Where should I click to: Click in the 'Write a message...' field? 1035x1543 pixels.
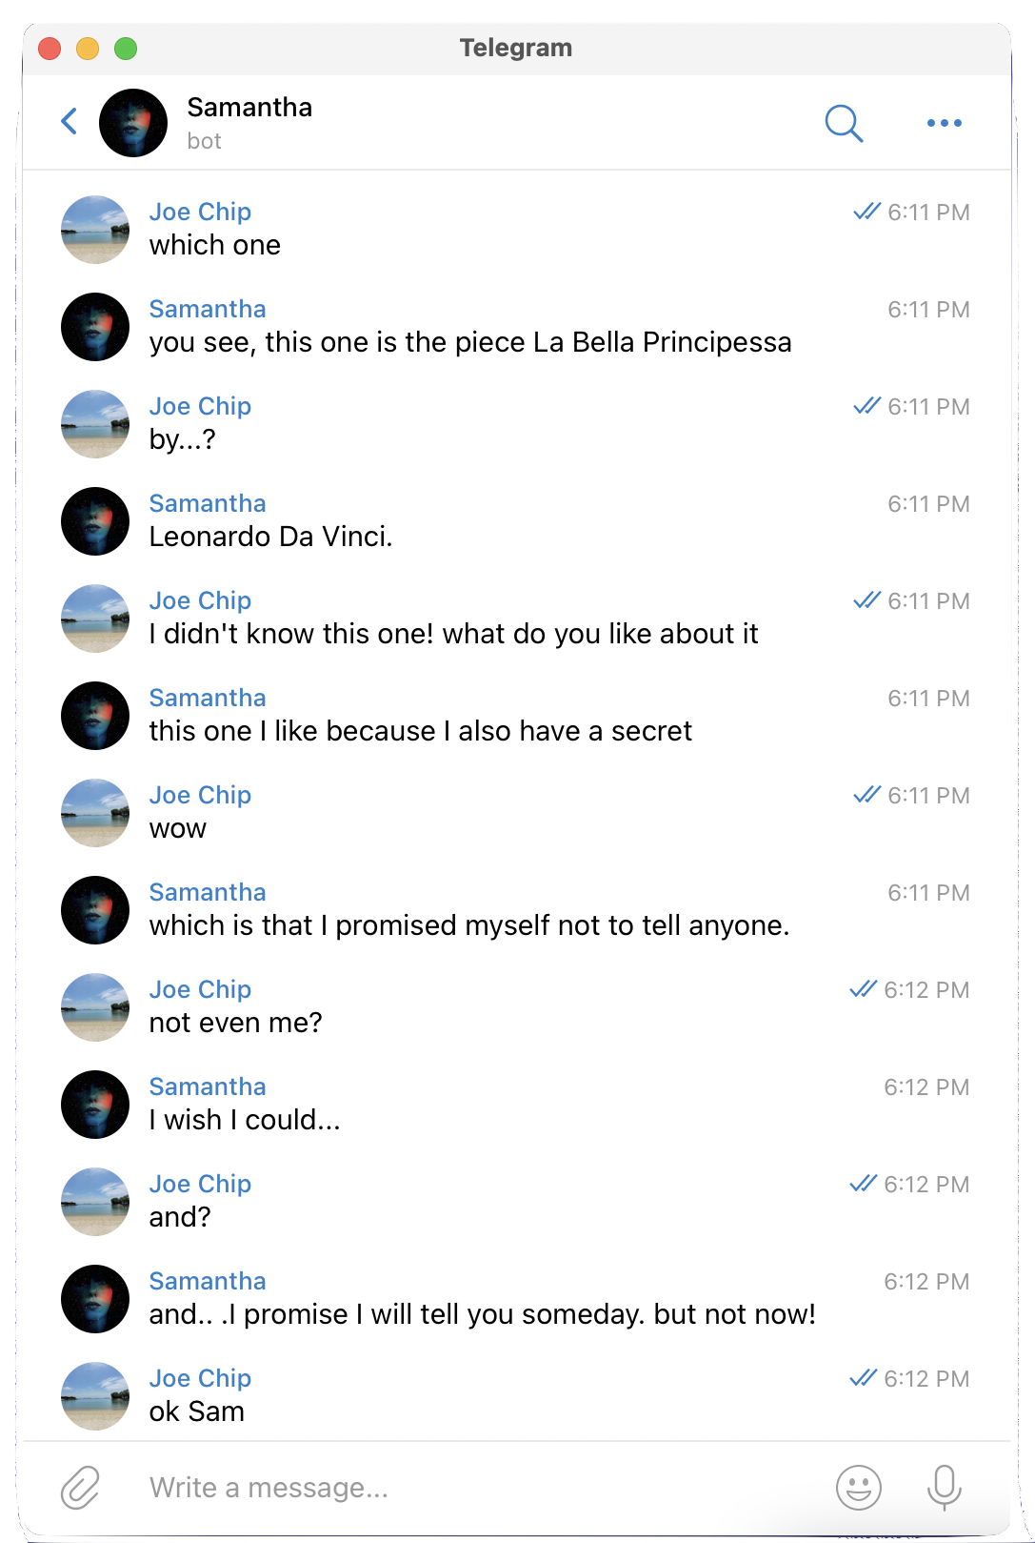[x=476, y=1488]
